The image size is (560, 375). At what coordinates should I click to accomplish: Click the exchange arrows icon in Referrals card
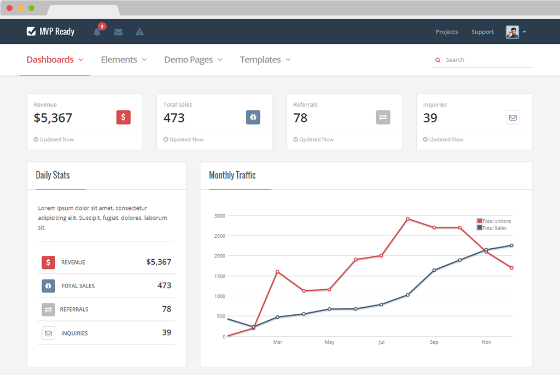click(x=383, y=117)
